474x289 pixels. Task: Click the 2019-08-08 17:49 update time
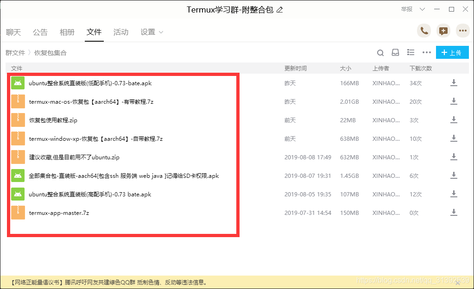pyautogui.click(x=308, y=157)
